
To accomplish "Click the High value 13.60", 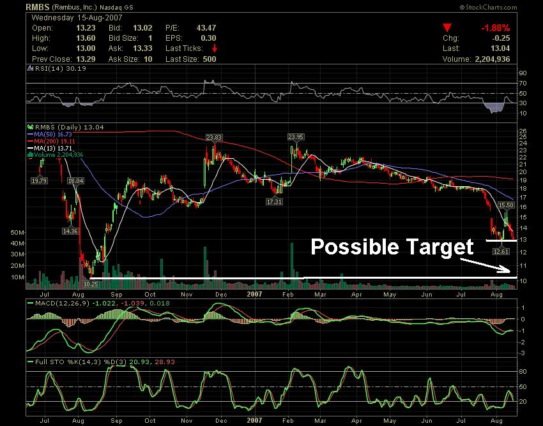I will (86, 38).
